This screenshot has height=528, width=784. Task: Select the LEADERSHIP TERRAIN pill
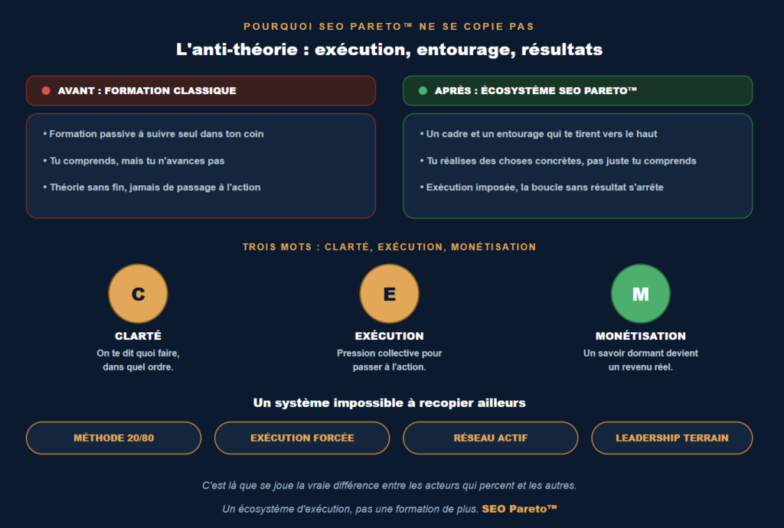pos(672,438)
